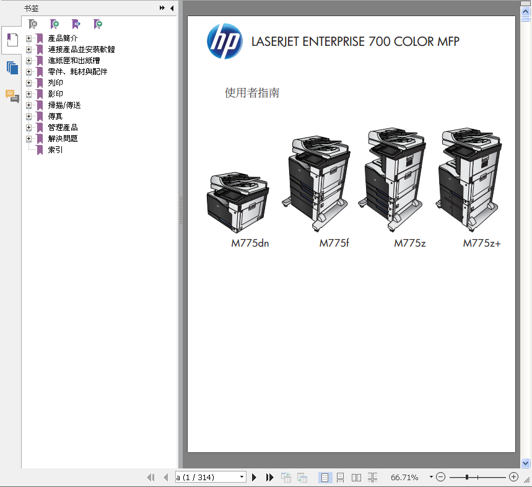Click the scroll up arrow of document
This screenshot has height=487, width=532.
[x=525, y=11]
